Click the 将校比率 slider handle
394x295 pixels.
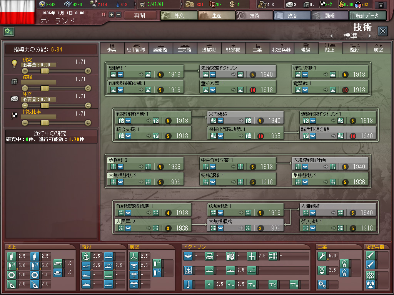click(x=45, y=123)
